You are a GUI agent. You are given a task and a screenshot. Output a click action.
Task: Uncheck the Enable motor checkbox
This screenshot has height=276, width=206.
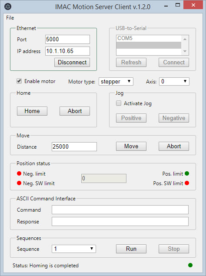click(x=19, y=81)
